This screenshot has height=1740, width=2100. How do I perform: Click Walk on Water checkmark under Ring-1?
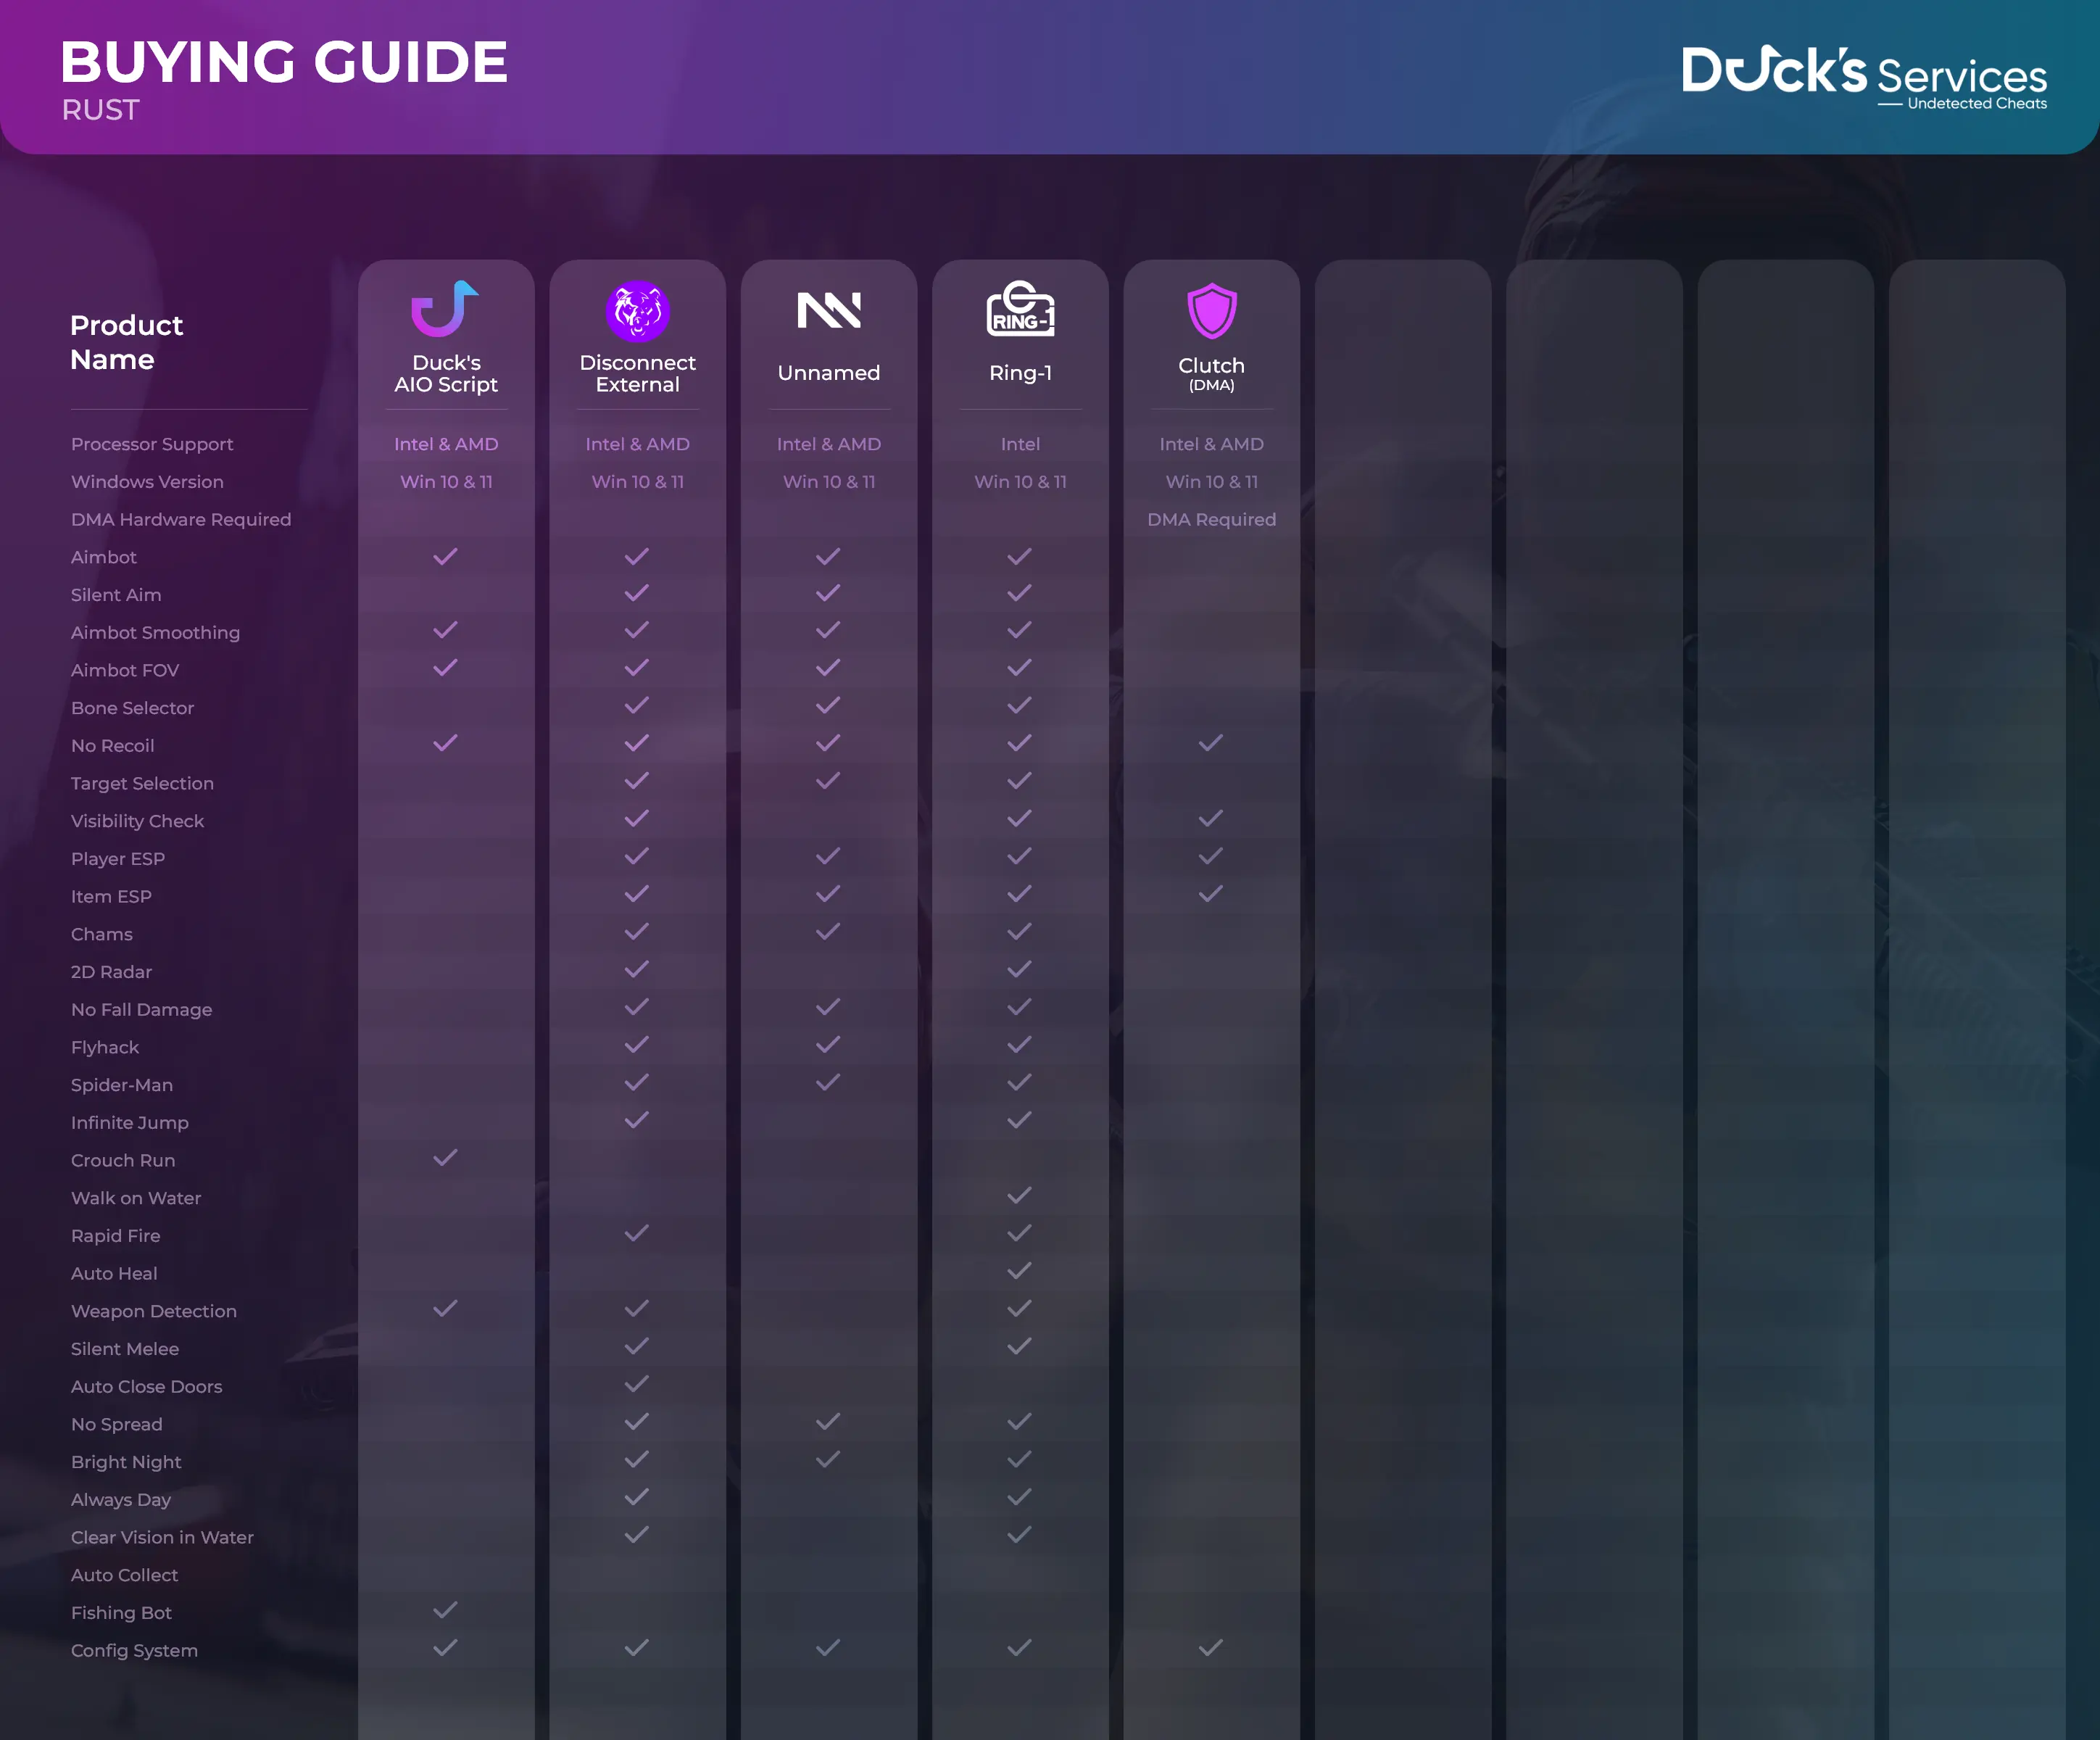1020,1196
